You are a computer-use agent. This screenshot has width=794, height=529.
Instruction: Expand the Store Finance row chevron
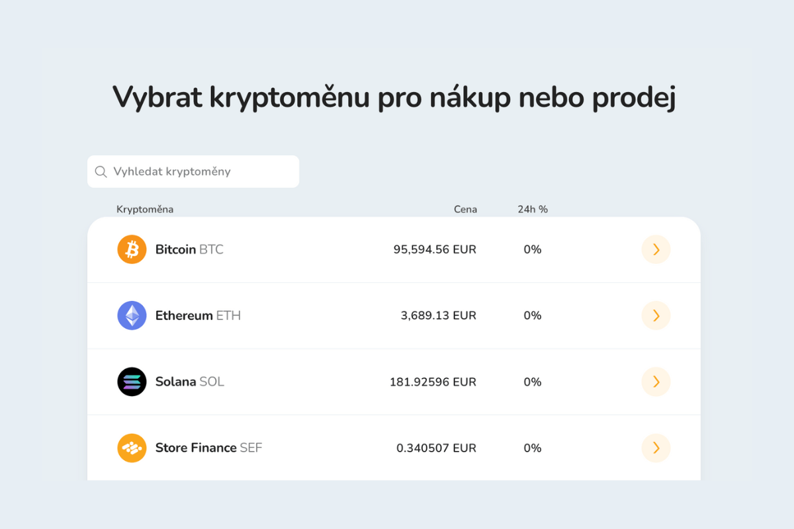[x=656, y=448]
